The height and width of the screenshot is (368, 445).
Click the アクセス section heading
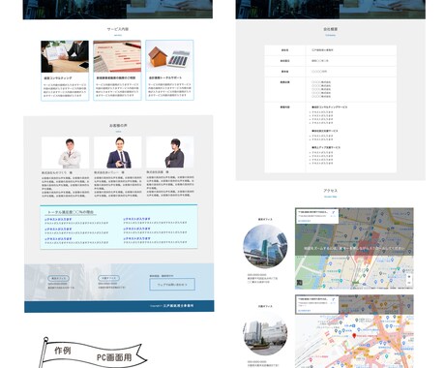(x=330, y=191)
